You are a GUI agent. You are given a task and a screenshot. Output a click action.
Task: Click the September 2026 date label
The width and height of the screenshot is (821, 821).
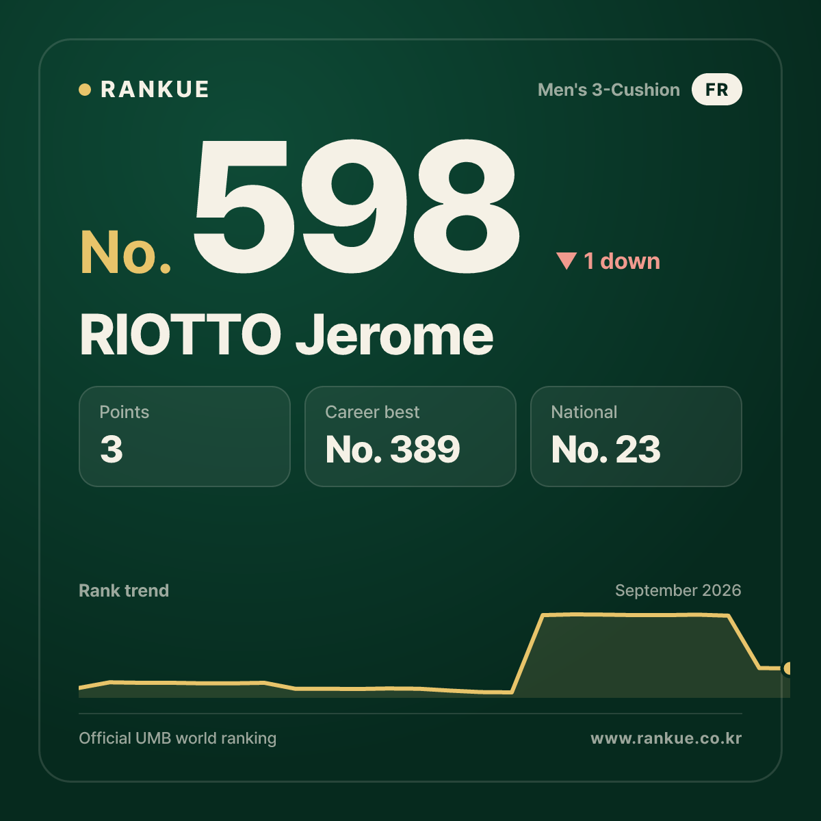click(678, 590)
